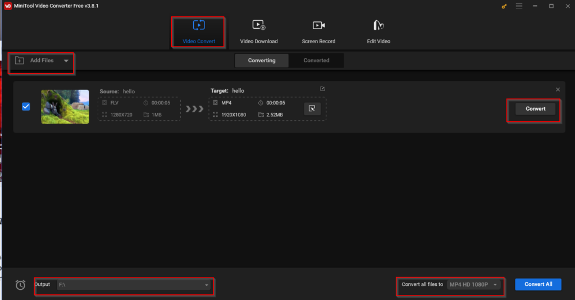Open the timer clock icon
The width and height of the screenshot is (575, 300).
pyautogui.click(x=20, y=285)
